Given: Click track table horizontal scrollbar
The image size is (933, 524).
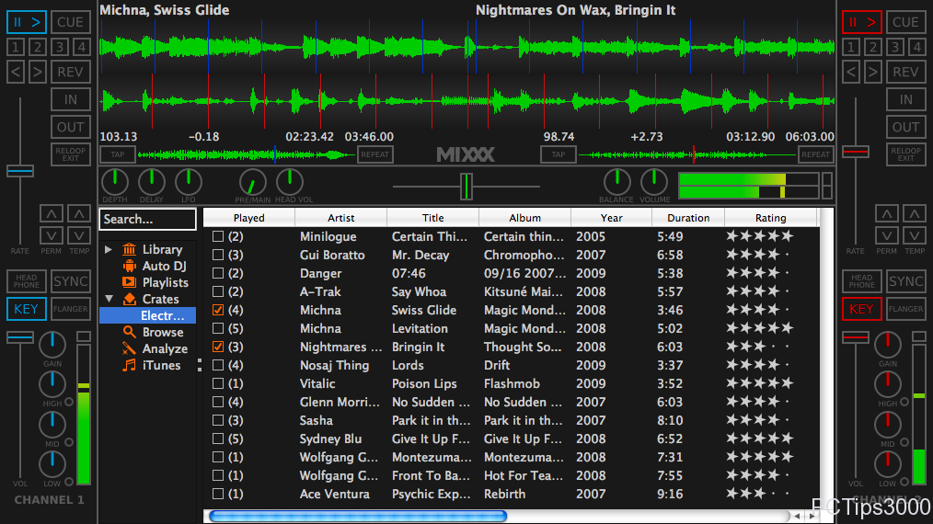Looking at the screenshot, I should click(358, 517).
